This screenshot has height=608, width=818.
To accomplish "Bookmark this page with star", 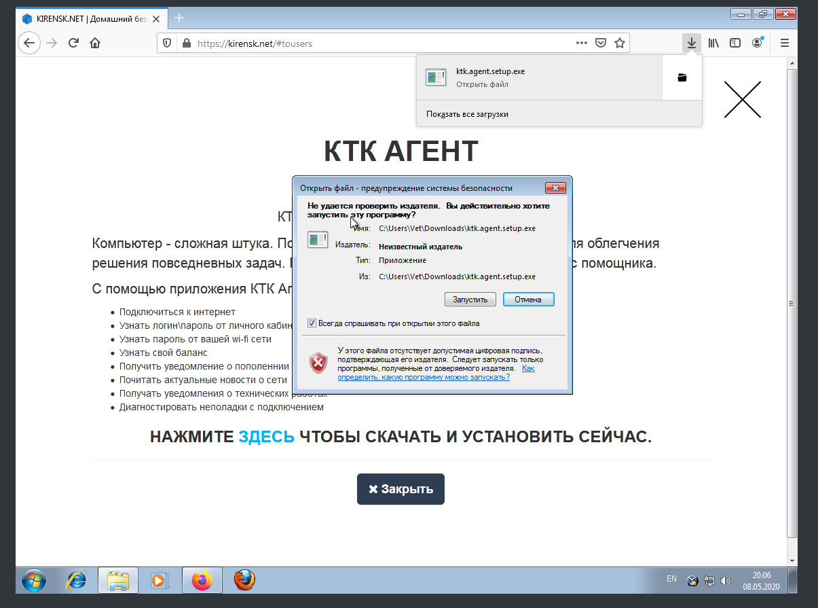I will (620, 42).
